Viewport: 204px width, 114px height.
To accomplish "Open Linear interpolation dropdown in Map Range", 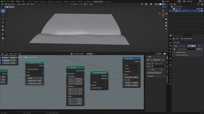I will coord(132,68).
